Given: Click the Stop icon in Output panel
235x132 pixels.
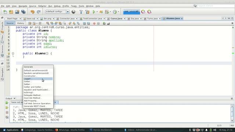Looking at the screenshot, I should click(x=7, y=113).
